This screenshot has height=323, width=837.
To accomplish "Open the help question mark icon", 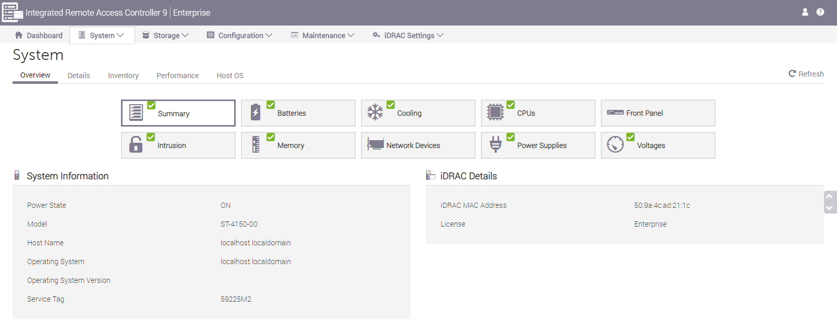I will click(x=820, y=12).
